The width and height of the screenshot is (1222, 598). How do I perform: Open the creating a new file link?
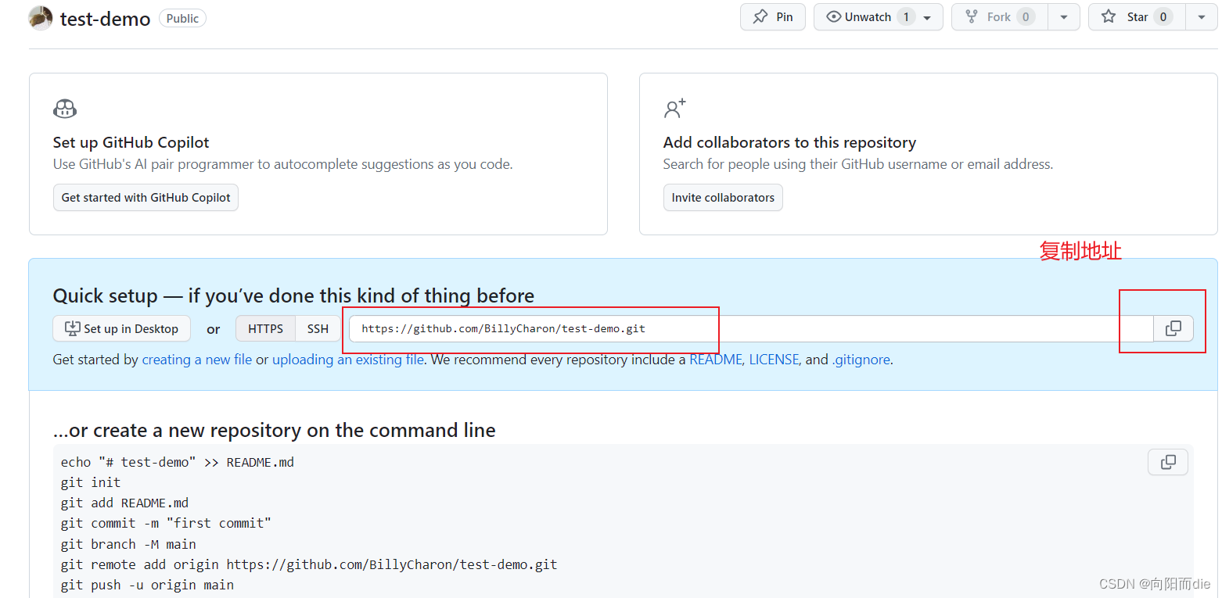pyautogui.click(x=197, y=360)
